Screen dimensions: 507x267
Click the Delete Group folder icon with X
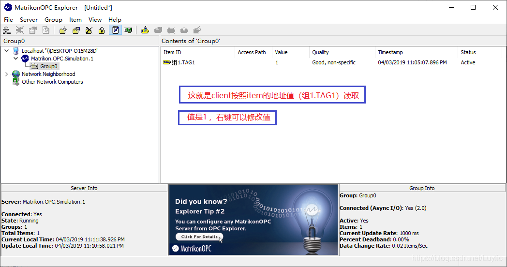coord(89,30)
